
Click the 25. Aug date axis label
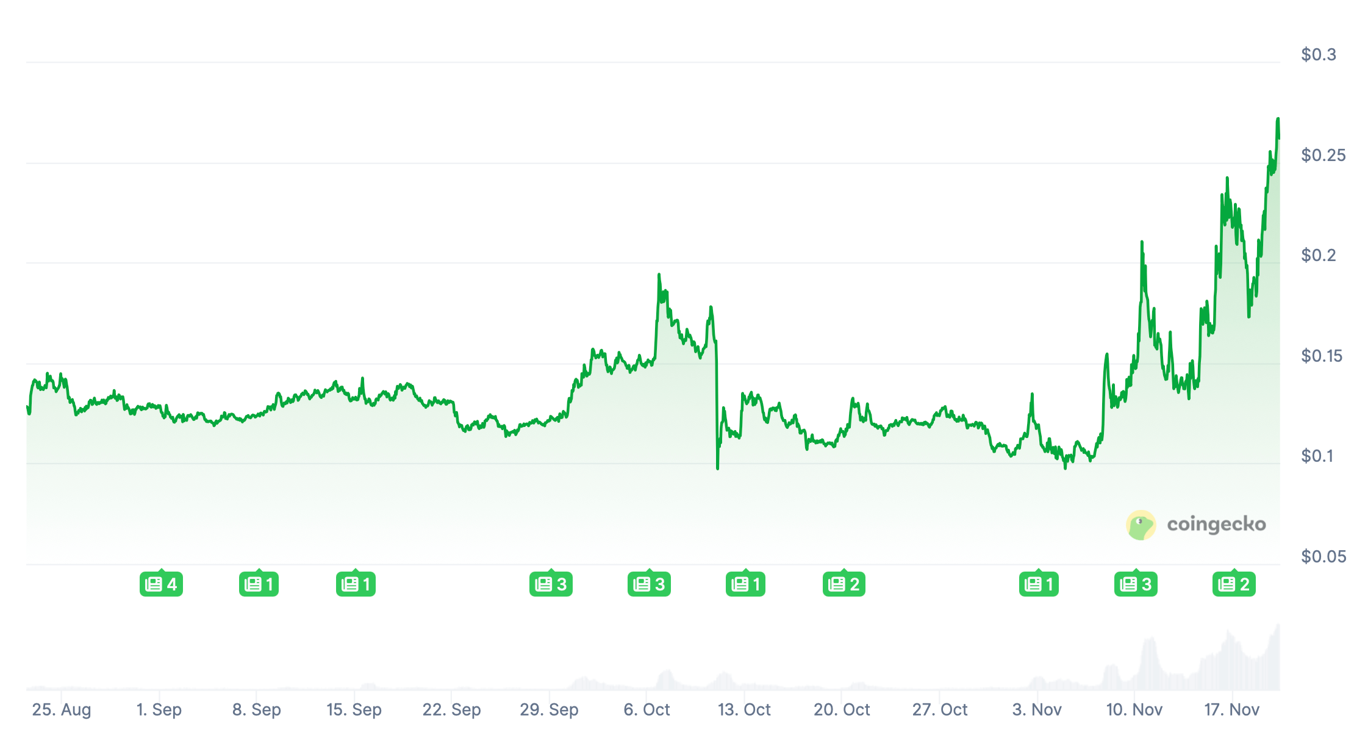(x=62, y=709)
